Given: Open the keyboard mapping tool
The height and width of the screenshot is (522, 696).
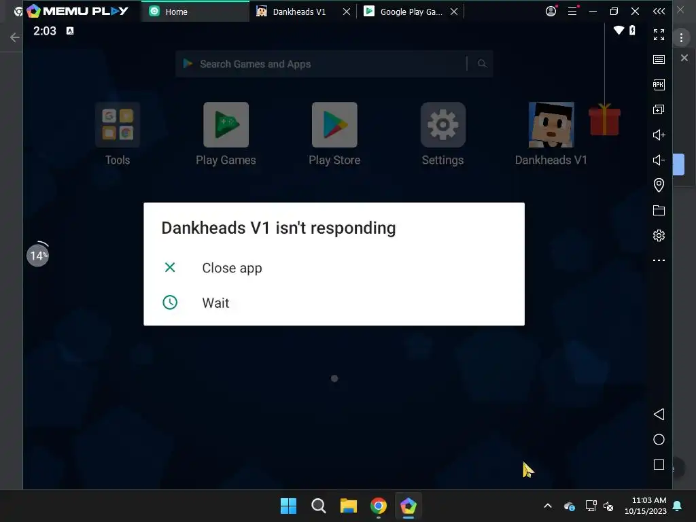Looking at the screenshot, I should point(659,60).
